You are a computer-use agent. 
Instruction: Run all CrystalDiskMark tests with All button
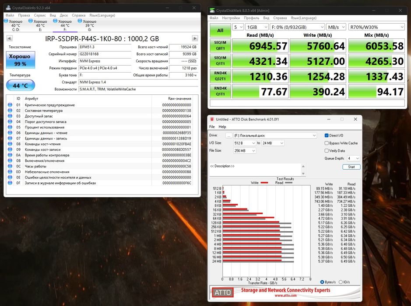220,30
